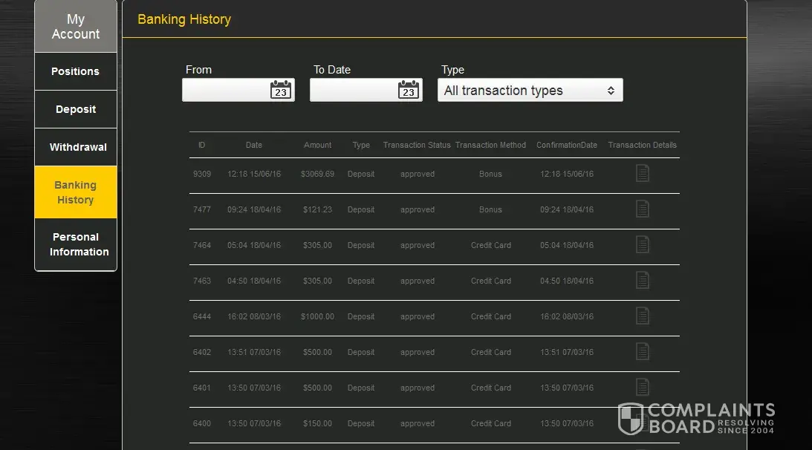This screenshot has width=812, height=450.
Task: Click the Date column header
Action: coord(253,145)
